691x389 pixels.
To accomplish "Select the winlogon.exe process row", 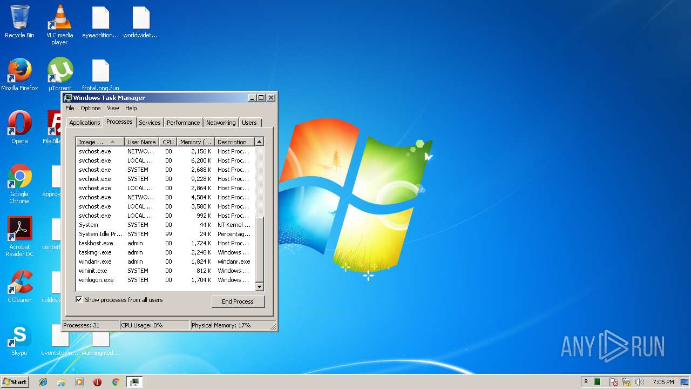I will coord(165,280).
